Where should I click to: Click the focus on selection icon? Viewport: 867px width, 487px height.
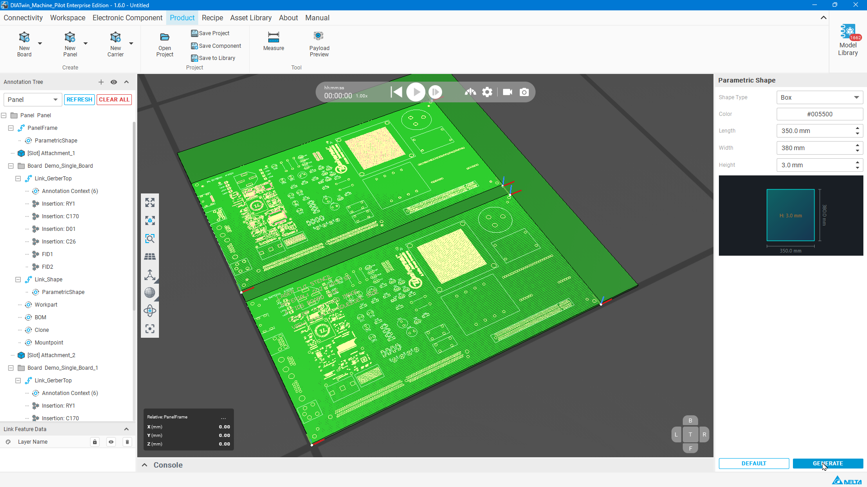coord(150,221)
